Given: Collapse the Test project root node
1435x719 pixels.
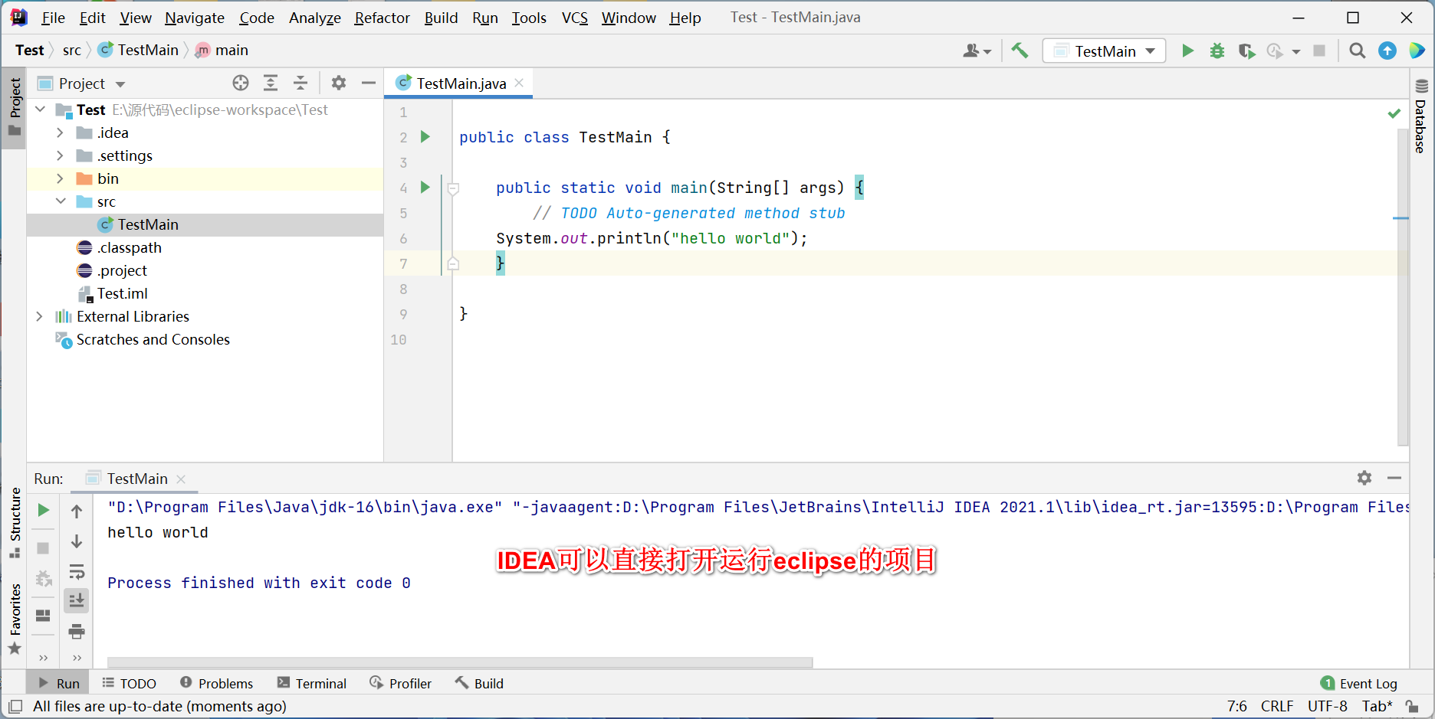Looking at the screenshot, I should [41, 109].
